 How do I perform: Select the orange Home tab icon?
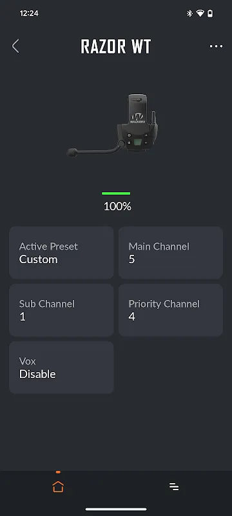[58, 486]
